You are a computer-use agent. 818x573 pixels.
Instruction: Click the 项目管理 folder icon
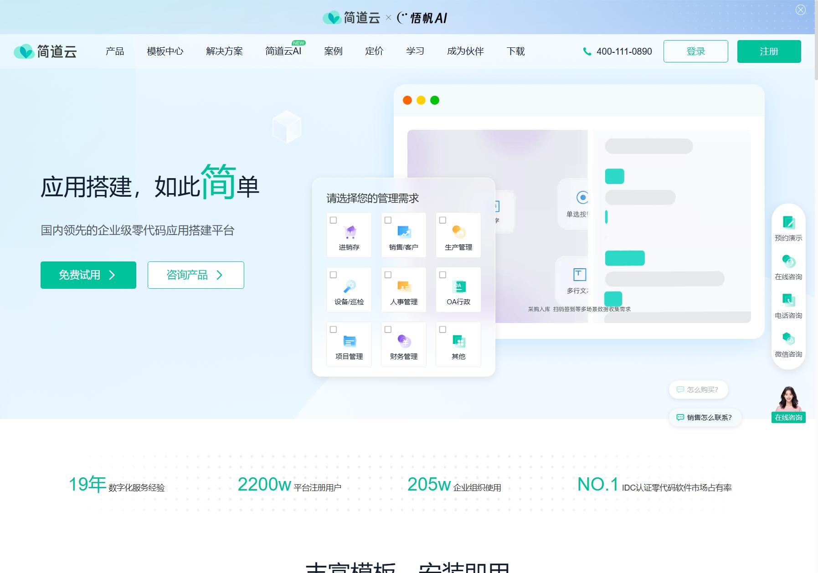point(350,341)
